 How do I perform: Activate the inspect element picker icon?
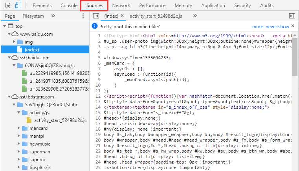coord(7,5)
